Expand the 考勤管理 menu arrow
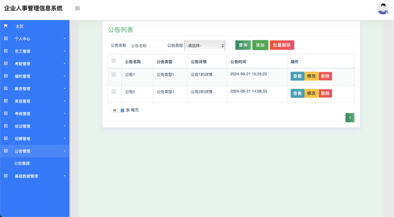Viewport: 394px width, 217px height. pyautogui.click(x=65, y=63)
